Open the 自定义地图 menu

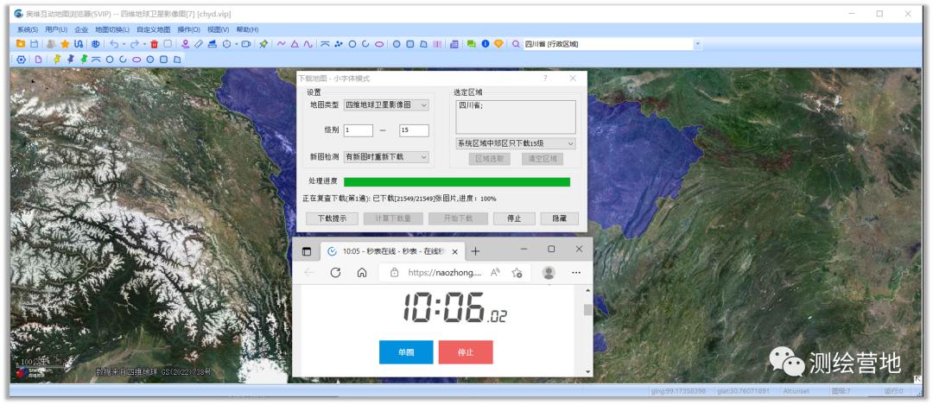tap(154, 29)
